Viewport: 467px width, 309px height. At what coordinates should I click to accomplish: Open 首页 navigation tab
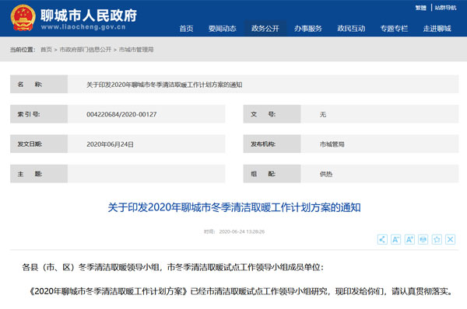tap(186, 29)
